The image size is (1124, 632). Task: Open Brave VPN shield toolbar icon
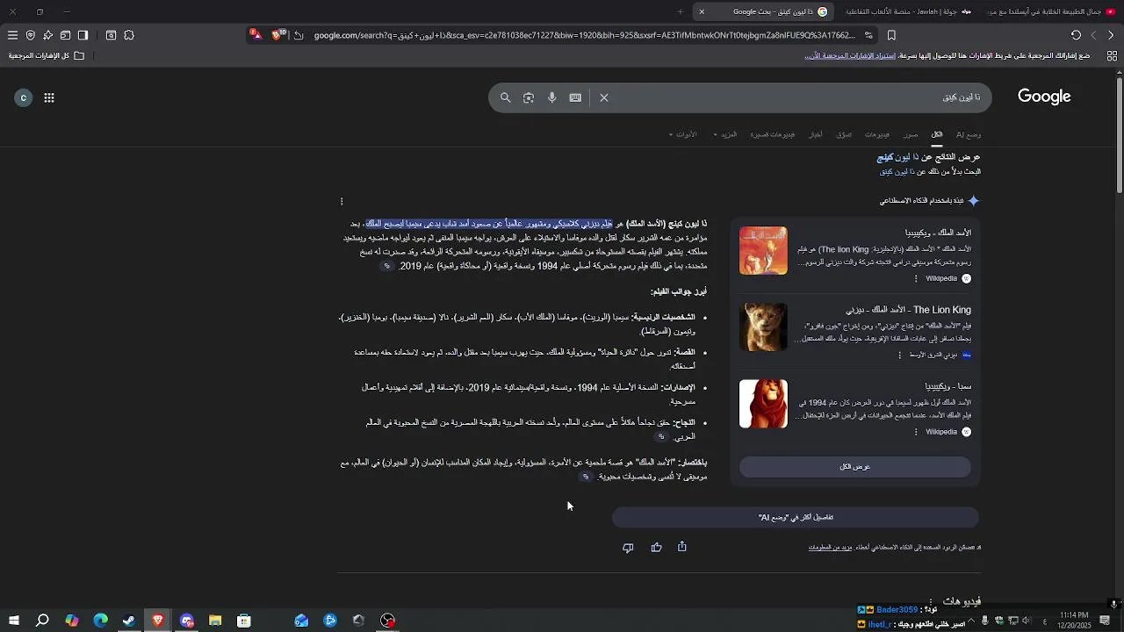click(30, 35)
